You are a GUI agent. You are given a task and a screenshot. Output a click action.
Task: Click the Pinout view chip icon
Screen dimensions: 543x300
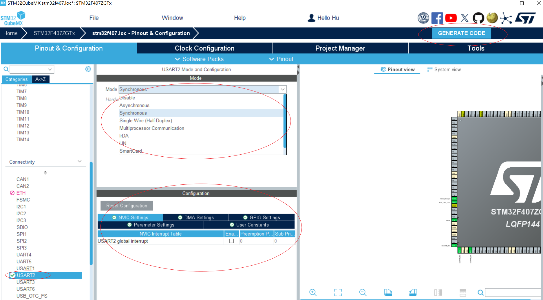[383, 69]
